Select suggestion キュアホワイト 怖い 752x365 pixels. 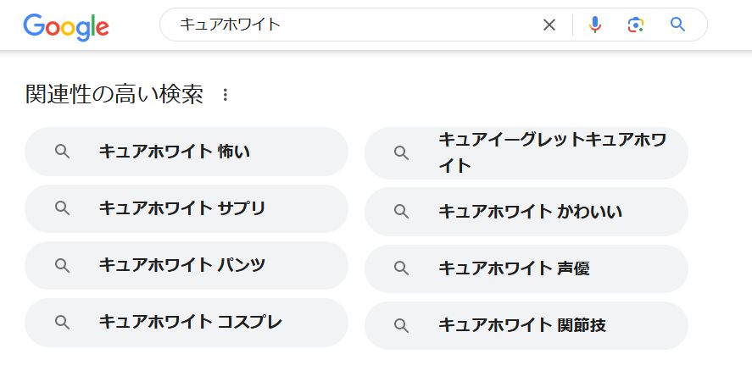click(187, 152)
